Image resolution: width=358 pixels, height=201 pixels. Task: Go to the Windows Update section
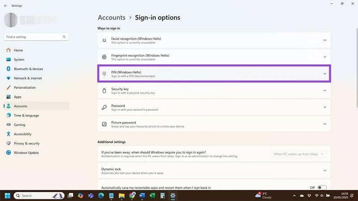pyautogui.click(x=26, y=153)
